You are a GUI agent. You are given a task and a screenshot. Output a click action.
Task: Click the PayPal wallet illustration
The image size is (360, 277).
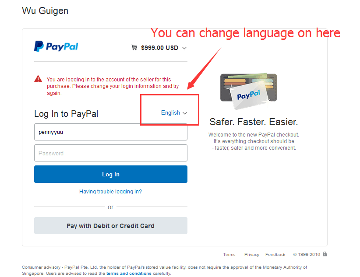249,91
